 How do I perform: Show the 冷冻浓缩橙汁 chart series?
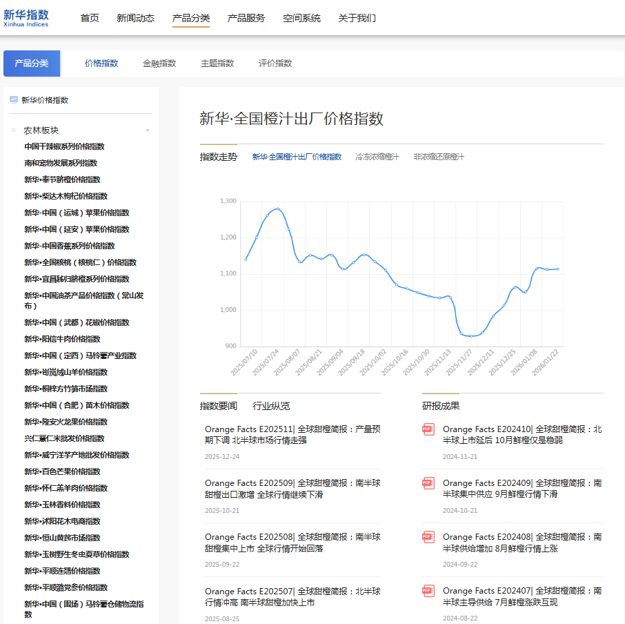click(377, 157)
